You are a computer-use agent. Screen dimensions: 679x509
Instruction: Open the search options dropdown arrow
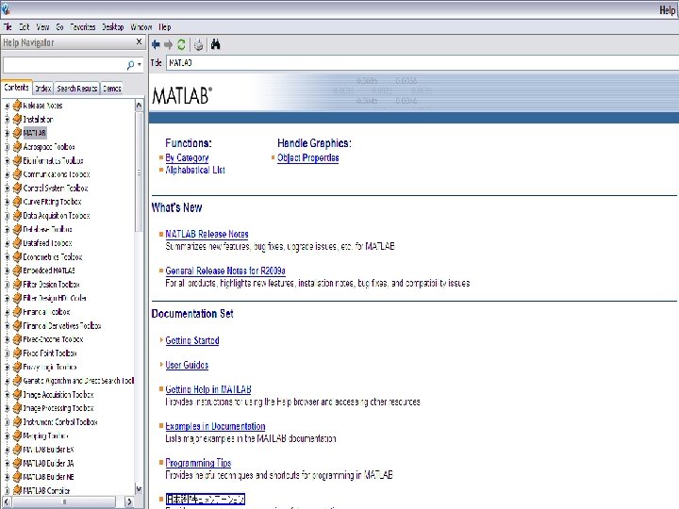coord(140,65)
